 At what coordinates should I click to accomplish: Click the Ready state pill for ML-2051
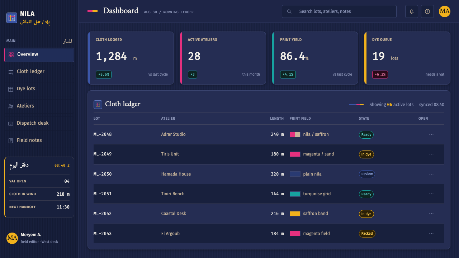(366, 194)
